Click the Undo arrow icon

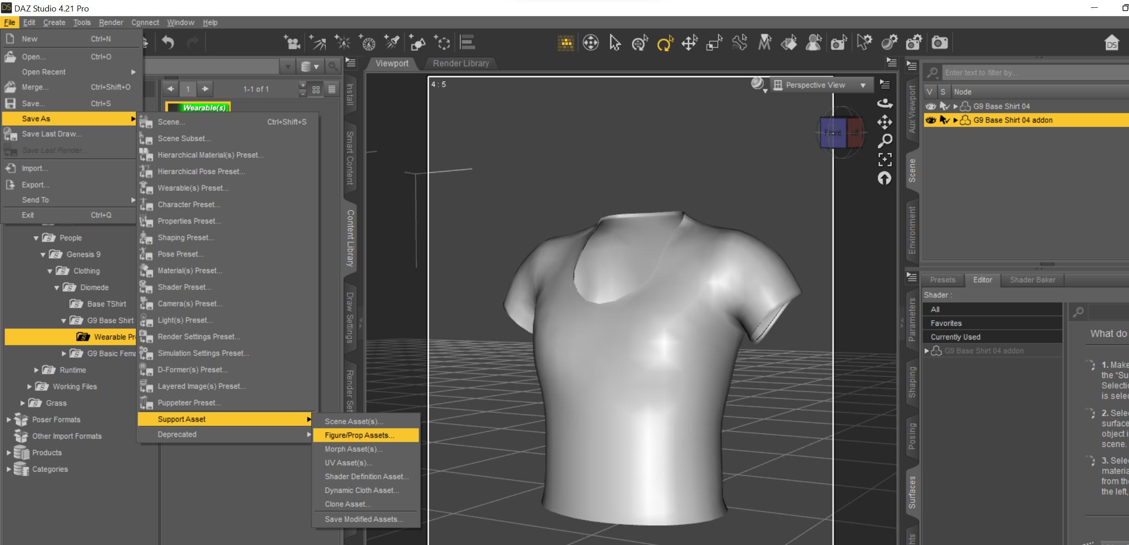(x=168, y=43)
